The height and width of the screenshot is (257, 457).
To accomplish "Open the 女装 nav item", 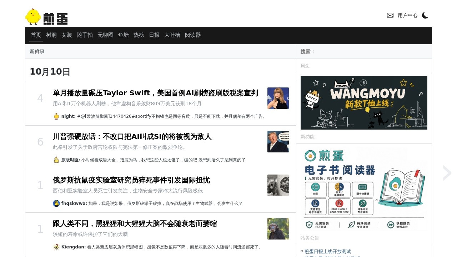I will tap(67, 35).
